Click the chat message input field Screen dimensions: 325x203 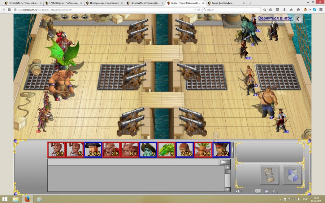[x=133, y=162]
